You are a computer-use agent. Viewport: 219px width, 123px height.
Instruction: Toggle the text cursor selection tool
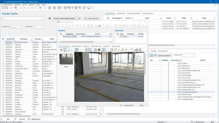pyautogui.click(x=65, y=50)
